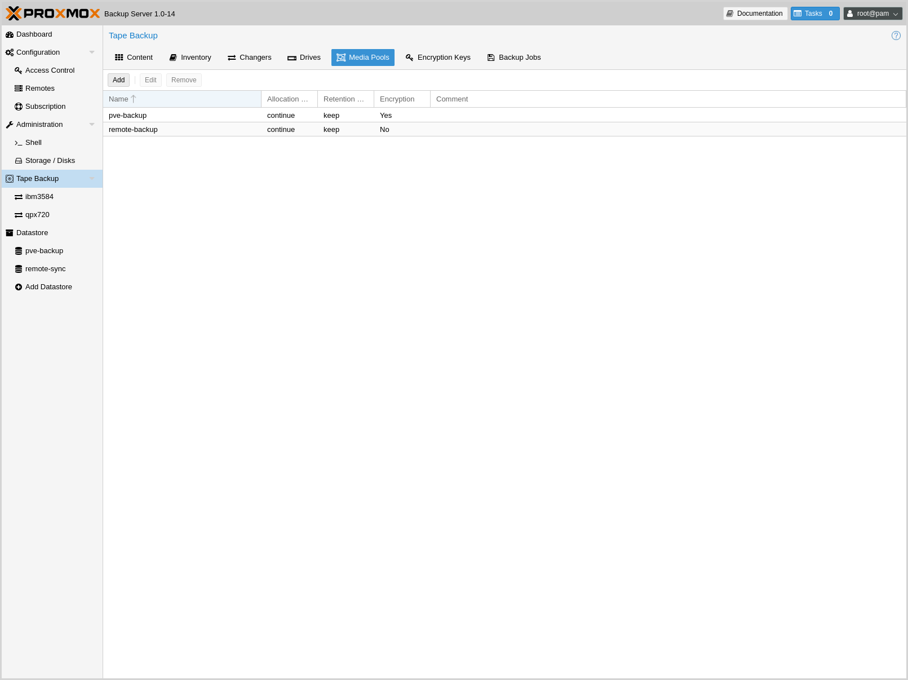Click the Proxmox logo
908x680 pixels.
(x=53, y=14)
